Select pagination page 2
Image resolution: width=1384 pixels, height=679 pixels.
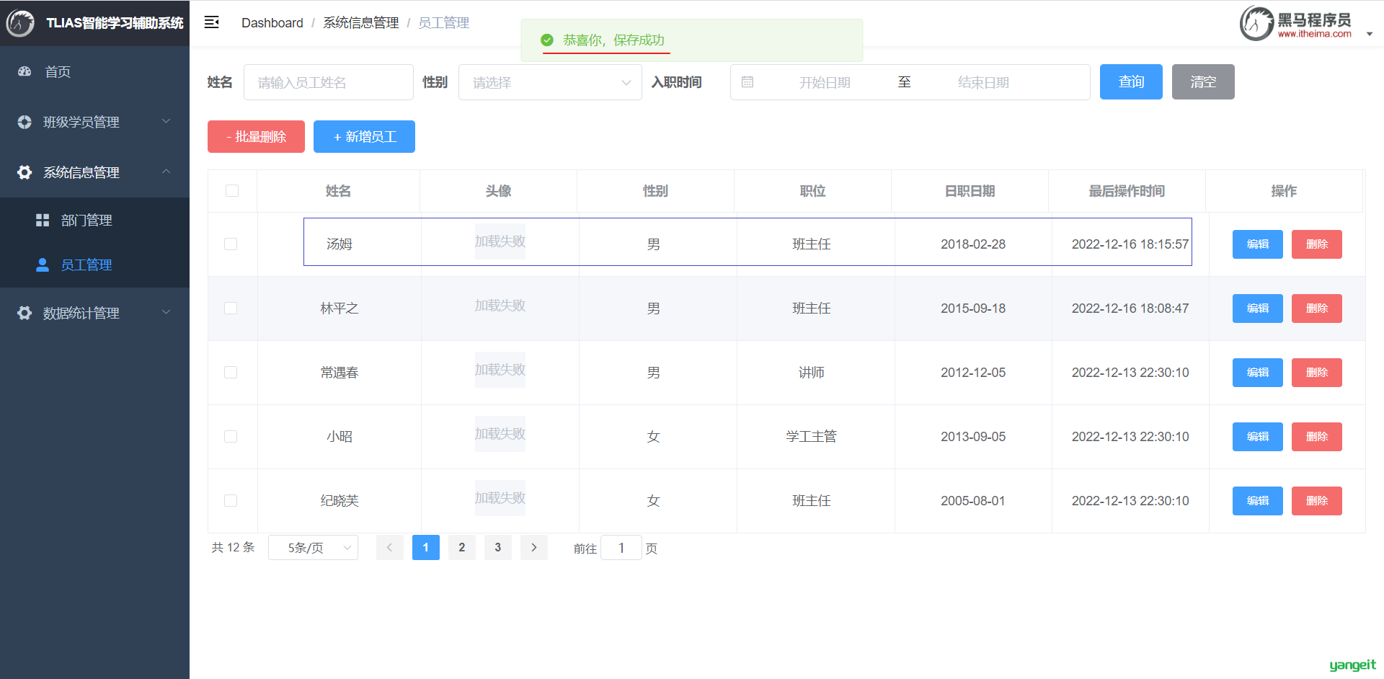[462, 548]
